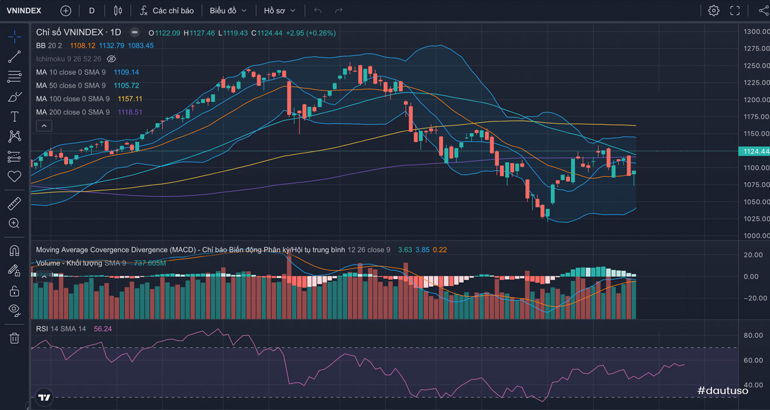Screen dimensions: 770x410
Task: Toggle Ichimoku indicator visibility eye
Action: point(111,59)
